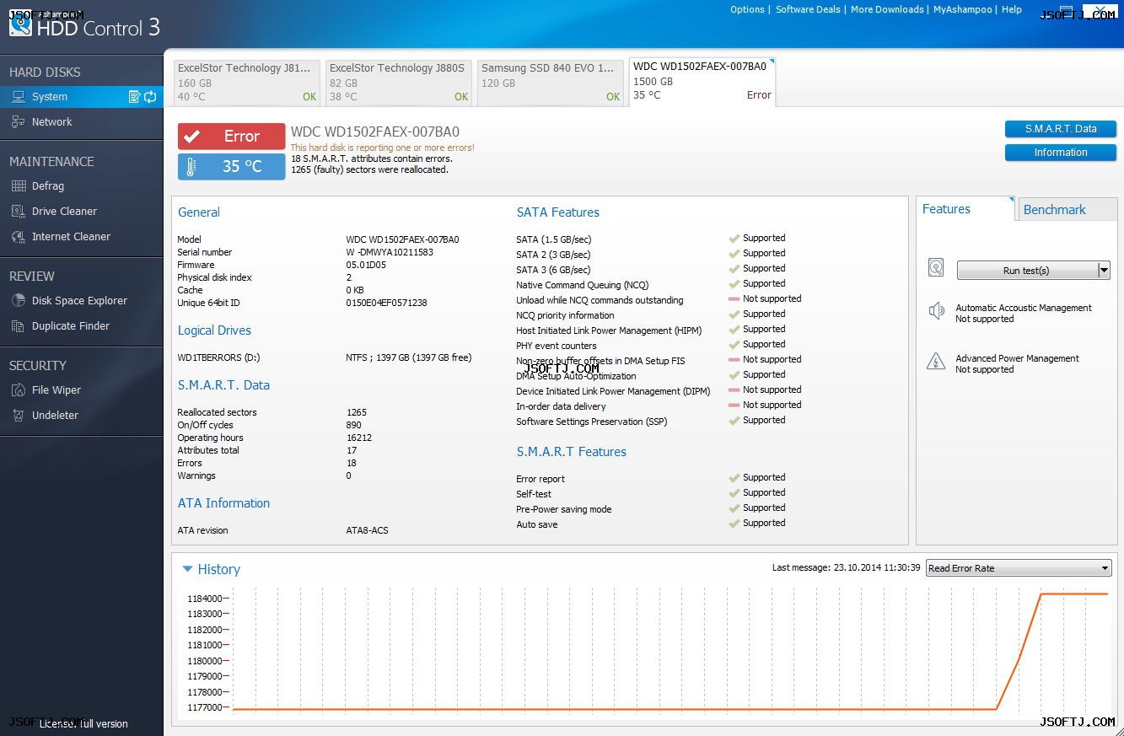The height and width of the screenshot is (736, 1124).
Task: Click the hard disk test icon
Action: coord(936,268)
